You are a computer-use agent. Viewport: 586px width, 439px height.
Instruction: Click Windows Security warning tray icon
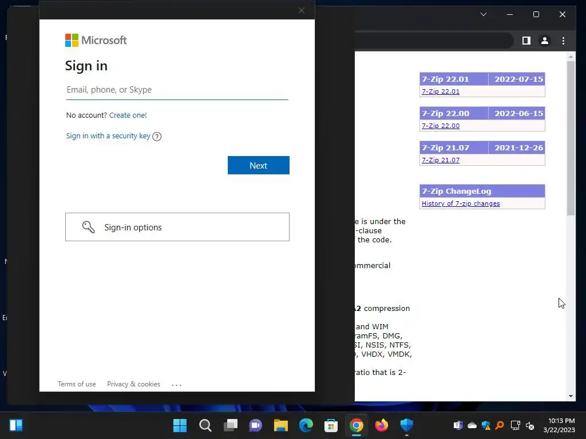point(486,425)
